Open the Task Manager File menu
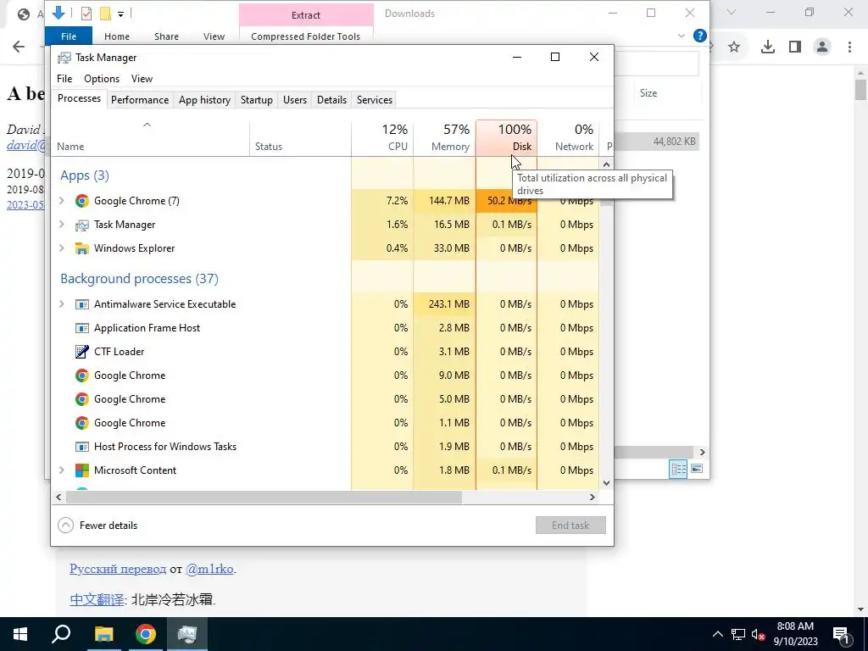Viewport: 868px width, 651px height. pos(64,79)
